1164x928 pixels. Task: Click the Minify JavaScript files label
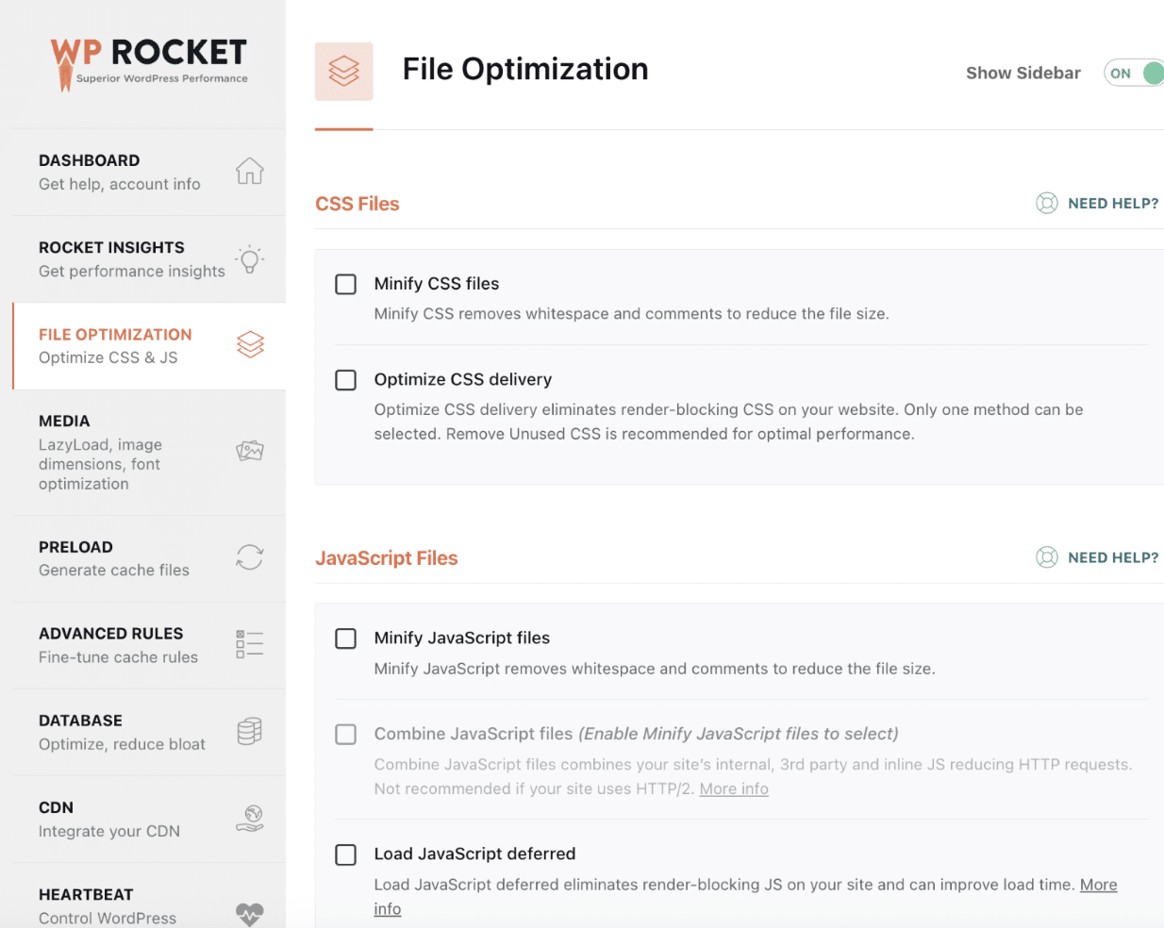click(462, 638)
